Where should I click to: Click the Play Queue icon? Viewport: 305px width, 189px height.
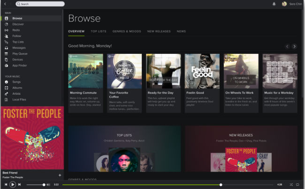[x=7, y=53]
